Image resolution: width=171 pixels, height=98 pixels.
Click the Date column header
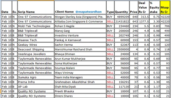pyautogui.click(x=7, y=8)
